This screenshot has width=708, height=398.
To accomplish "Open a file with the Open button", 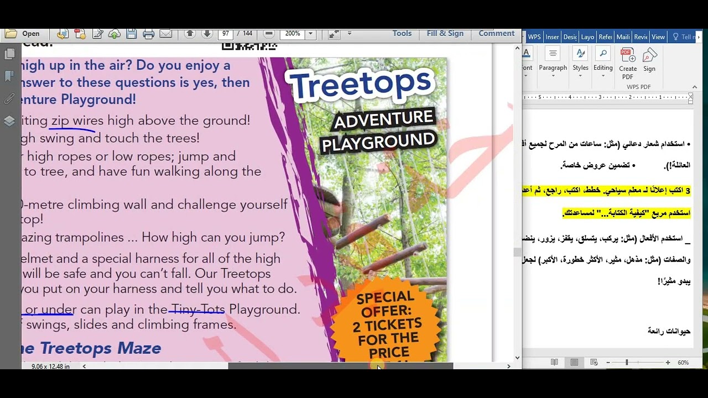I will (23, 34).
